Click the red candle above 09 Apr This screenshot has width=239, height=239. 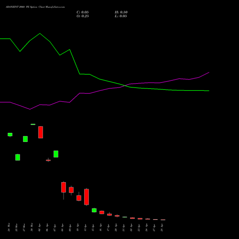71,190
